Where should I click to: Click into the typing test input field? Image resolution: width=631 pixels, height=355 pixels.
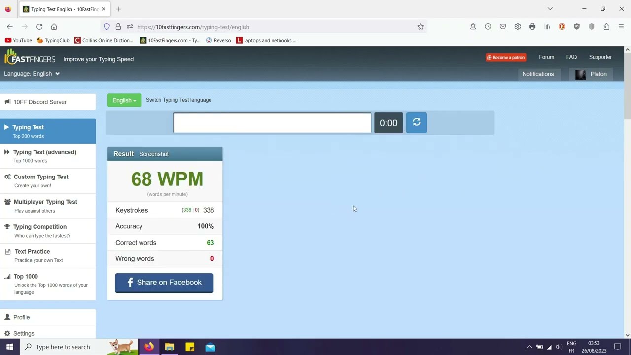point(272,123)
